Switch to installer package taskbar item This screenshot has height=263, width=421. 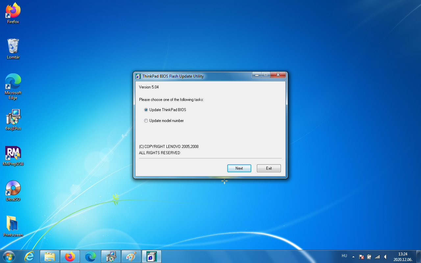point(111,256)
